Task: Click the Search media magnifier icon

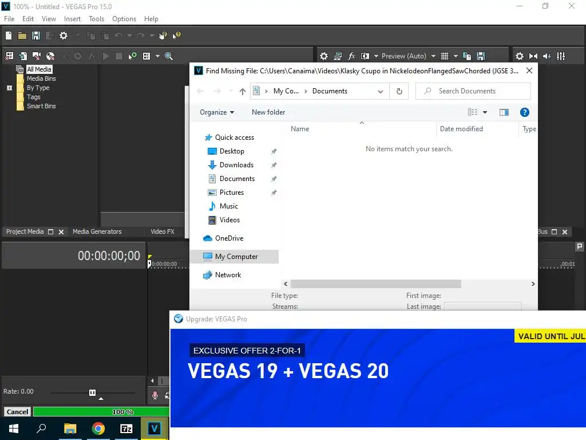Action: pyautogui.click(x=169, y=56)
